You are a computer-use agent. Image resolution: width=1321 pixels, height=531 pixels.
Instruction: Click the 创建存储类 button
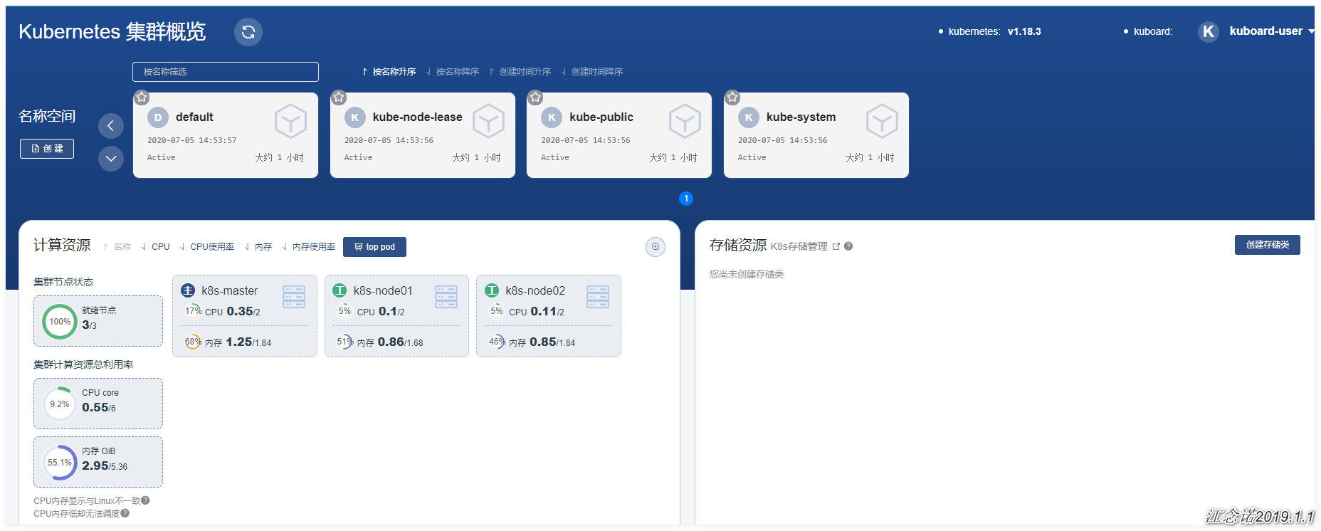pyautogui.click(x=1268, y=245)
